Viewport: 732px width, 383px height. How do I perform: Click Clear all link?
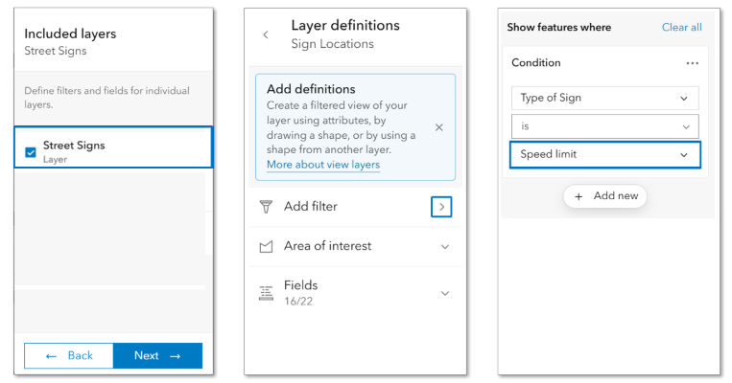click(681, 28)
